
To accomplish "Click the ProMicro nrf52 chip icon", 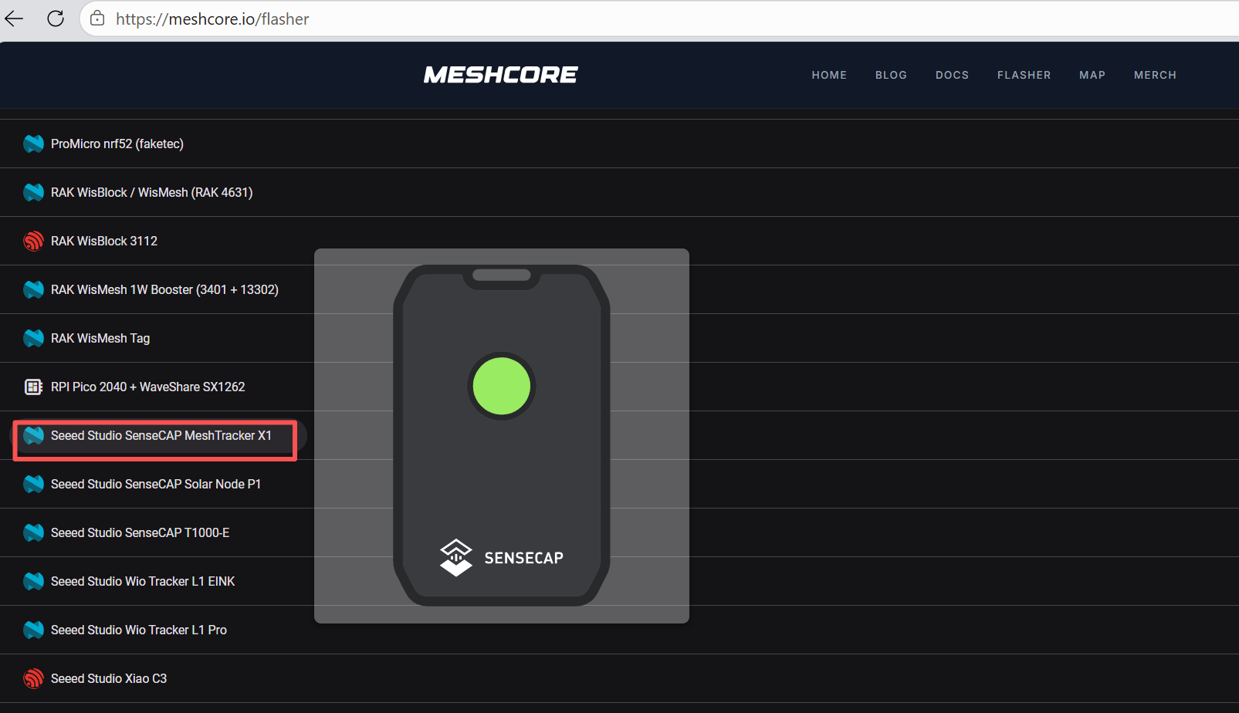I will (33, 144).
